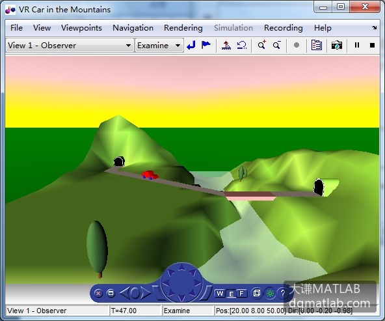Zoom out with the magnifier minus icon

coord(277,45)
